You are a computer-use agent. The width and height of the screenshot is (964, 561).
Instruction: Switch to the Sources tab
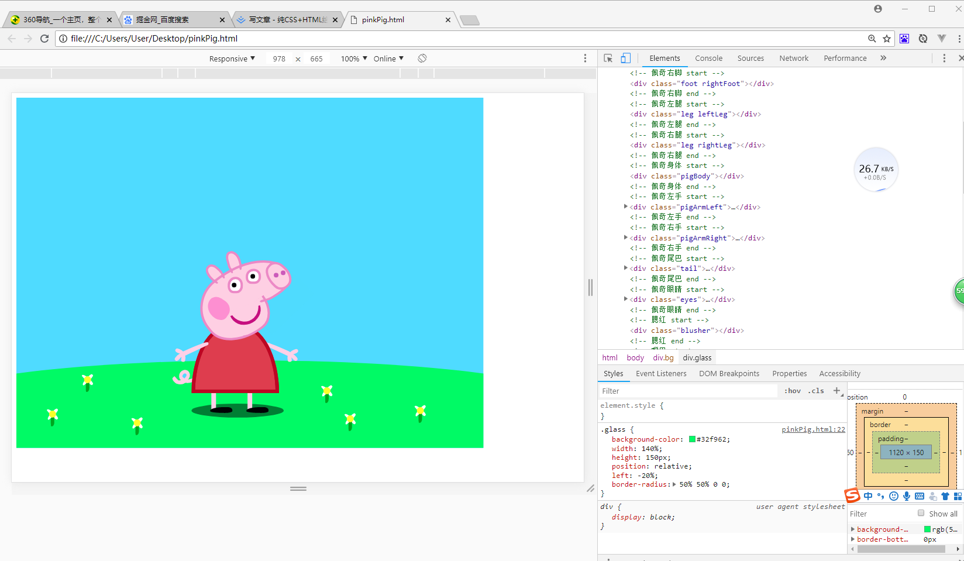click(x=750, y=58)
